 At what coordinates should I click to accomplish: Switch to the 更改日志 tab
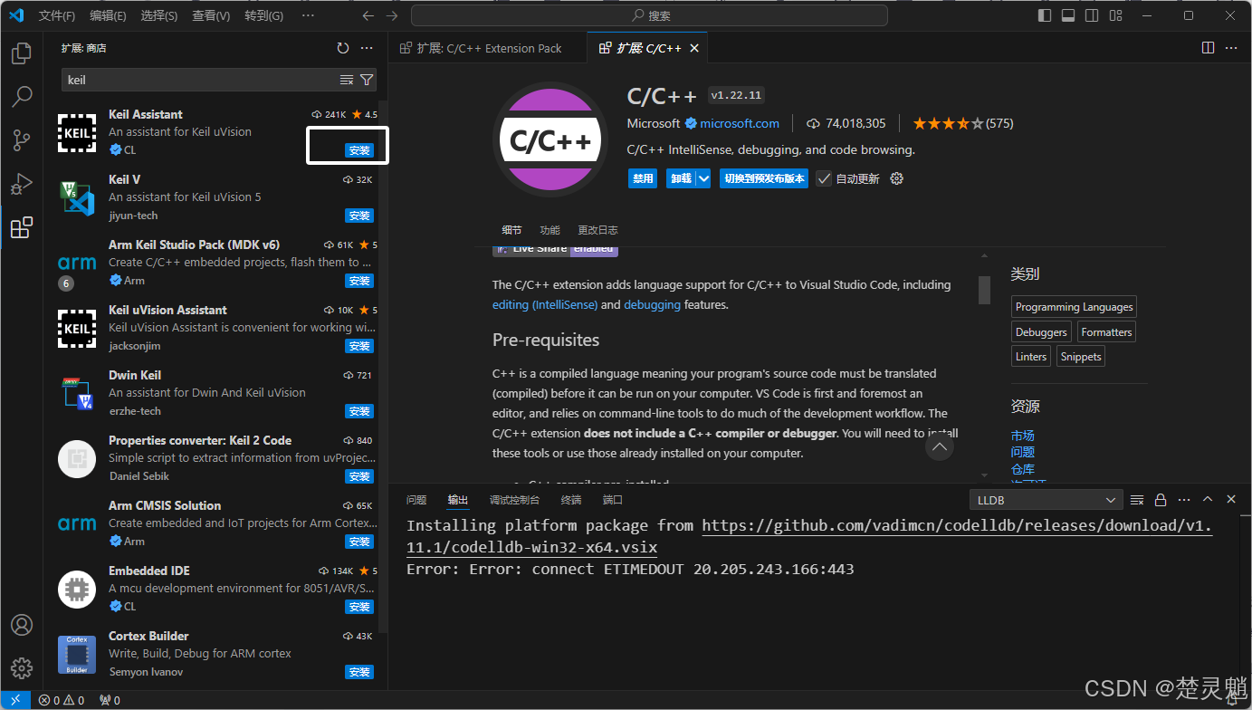pos(597,230)
